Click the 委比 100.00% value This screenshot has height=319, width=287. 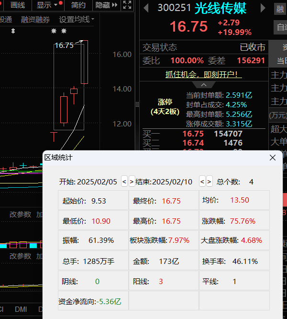tap(187, 61)
